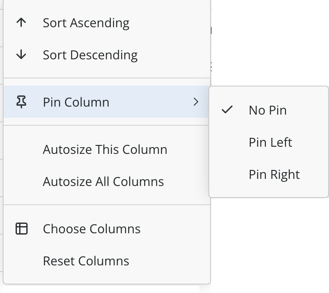
Task: Expand the Pin Column submenu chevron
Action: tap(196, 102)
